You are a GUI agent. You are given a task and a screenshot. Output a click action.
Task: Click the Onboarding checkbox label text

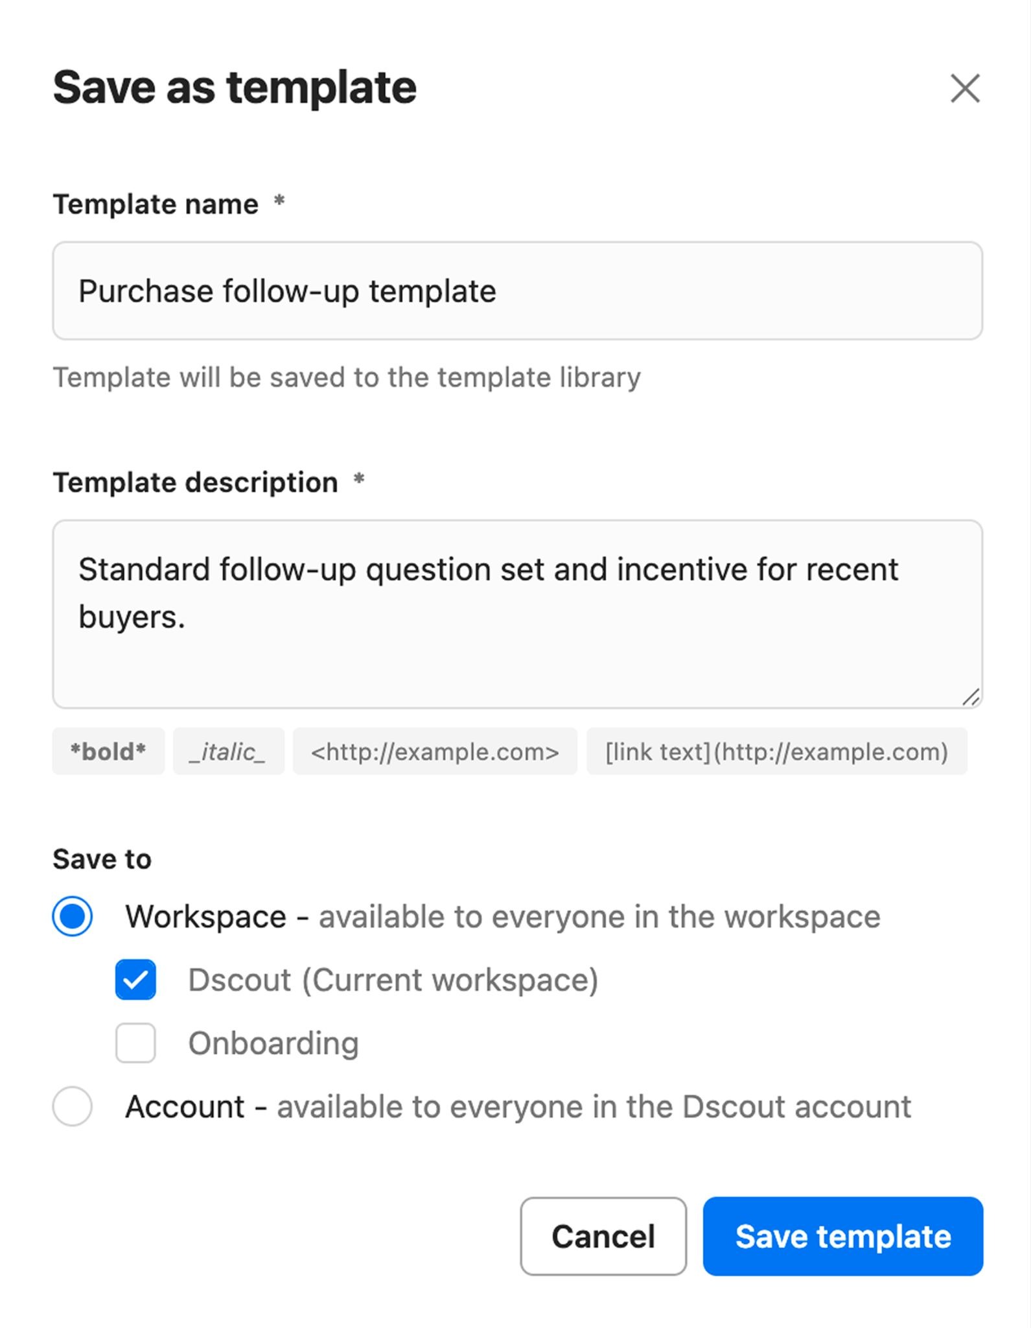273,1043
